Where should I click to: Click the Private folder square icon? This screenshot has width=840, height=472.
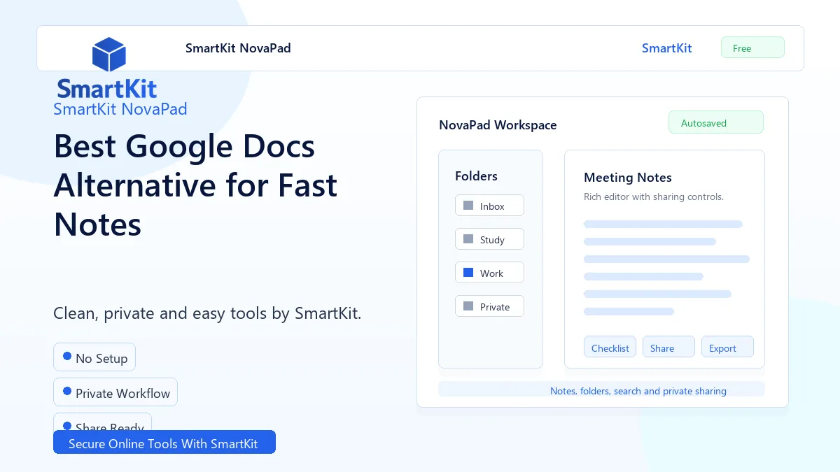click(x=468, y=306)
